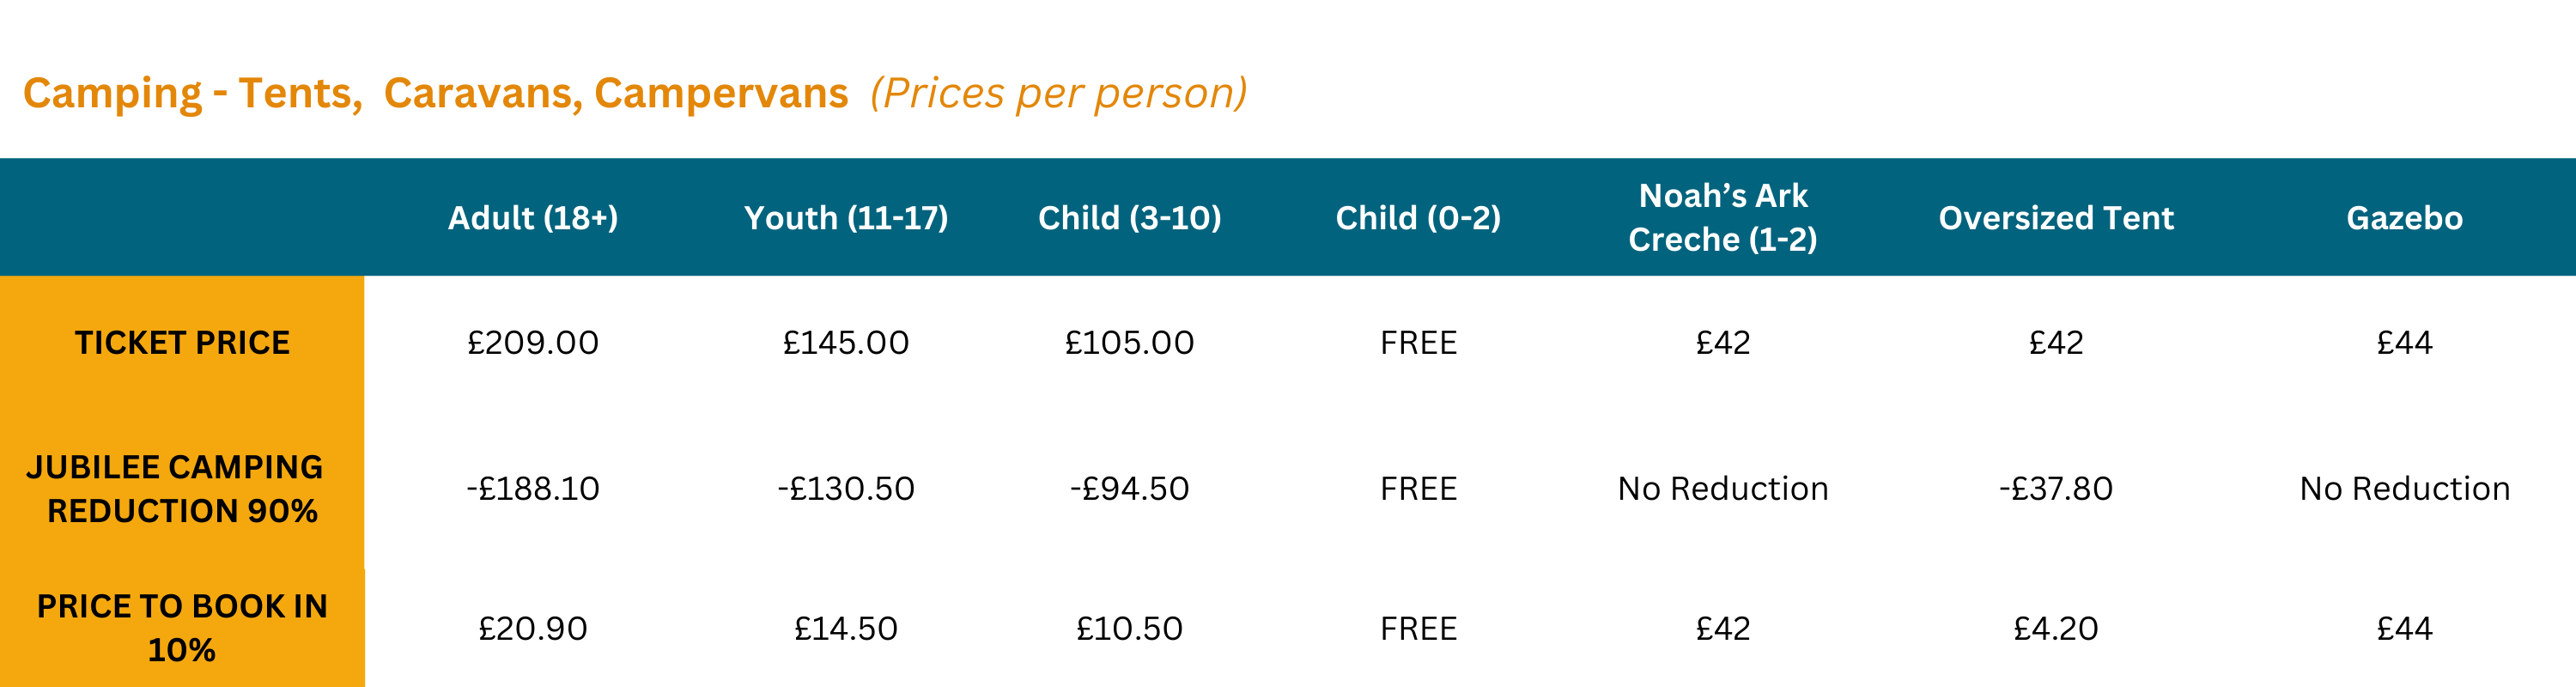The width and height of the screenshot is (2576, 687).
Task: Select the £14.50 youth booking price
Action: 846,629
